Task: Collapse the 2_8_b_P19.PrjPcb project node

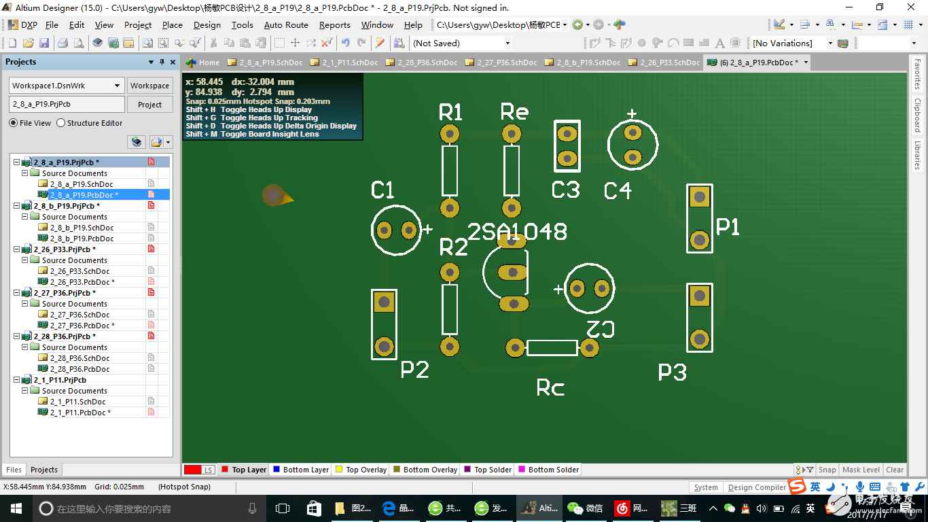Action: (x=16, y=206)
